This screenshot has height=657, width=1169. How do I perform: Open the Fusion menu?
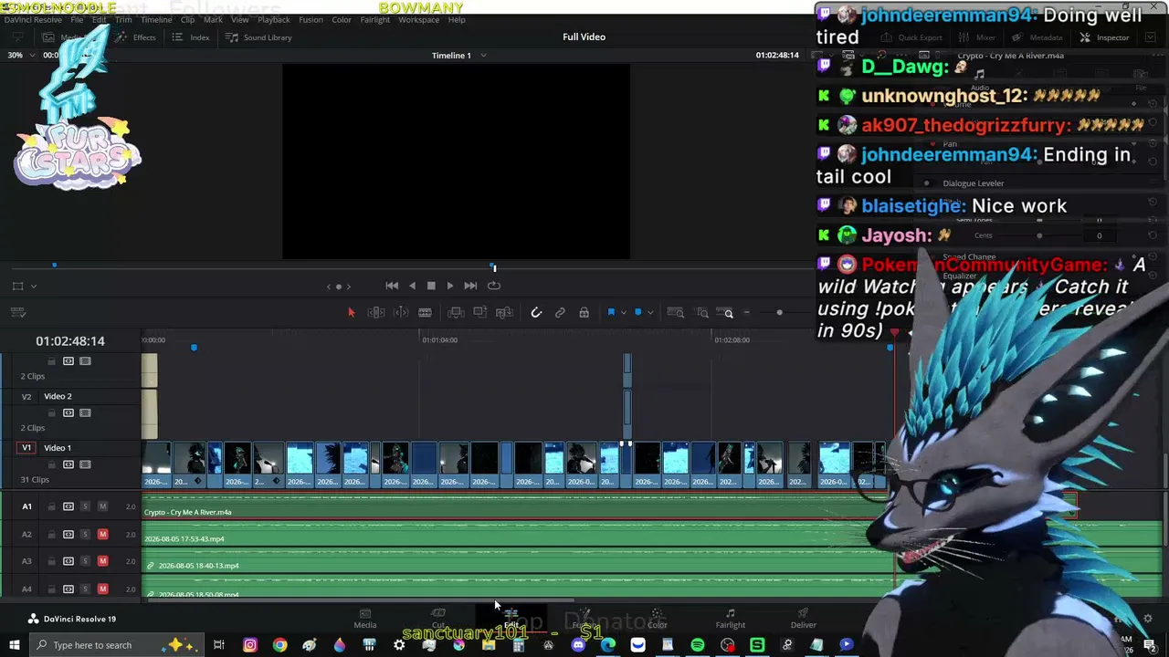pos(311,19)
